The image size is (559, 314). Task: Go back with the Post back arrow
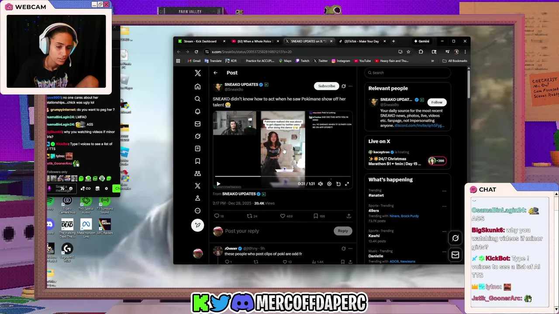pos(215,73)
